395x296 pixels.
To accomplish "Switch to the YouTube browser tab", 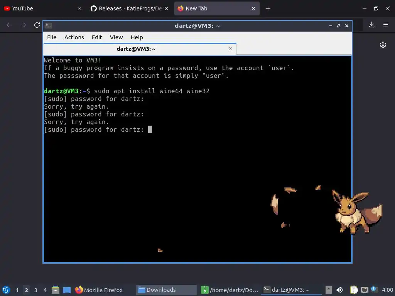I will coord(42,8).
